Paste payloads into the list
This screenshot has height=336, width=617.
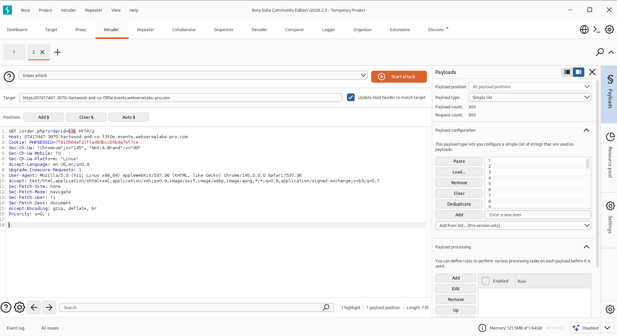point(459,161)
